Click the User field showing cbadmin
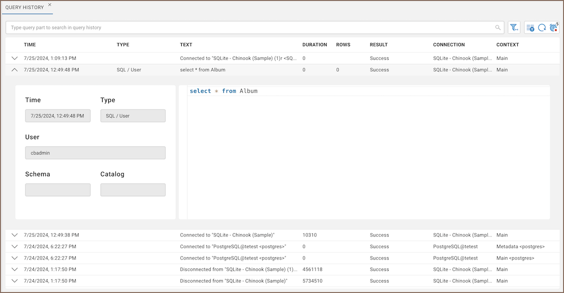564x293 pixels. click(95, 153)
